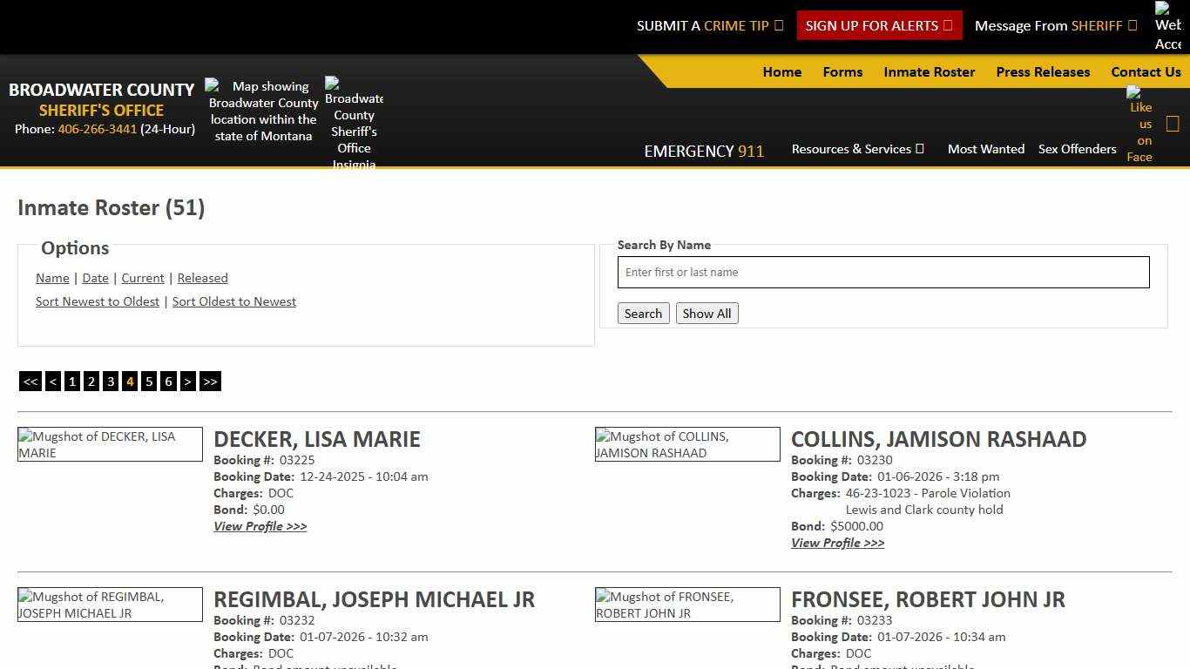Open the mugshot of FRONSEE, ROBERT JOHN JR
The image size is (1190, 669).
click(687, 605)
